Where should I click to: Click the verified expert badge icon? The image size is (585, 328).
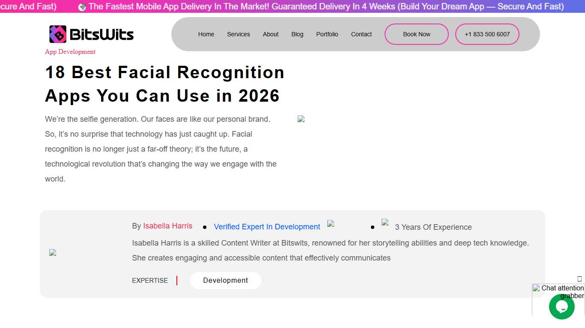(331, 223)
